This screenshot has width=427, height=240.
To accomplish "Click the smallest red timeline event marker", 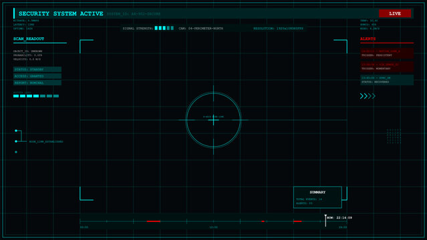I will click(x=263, y=221).
